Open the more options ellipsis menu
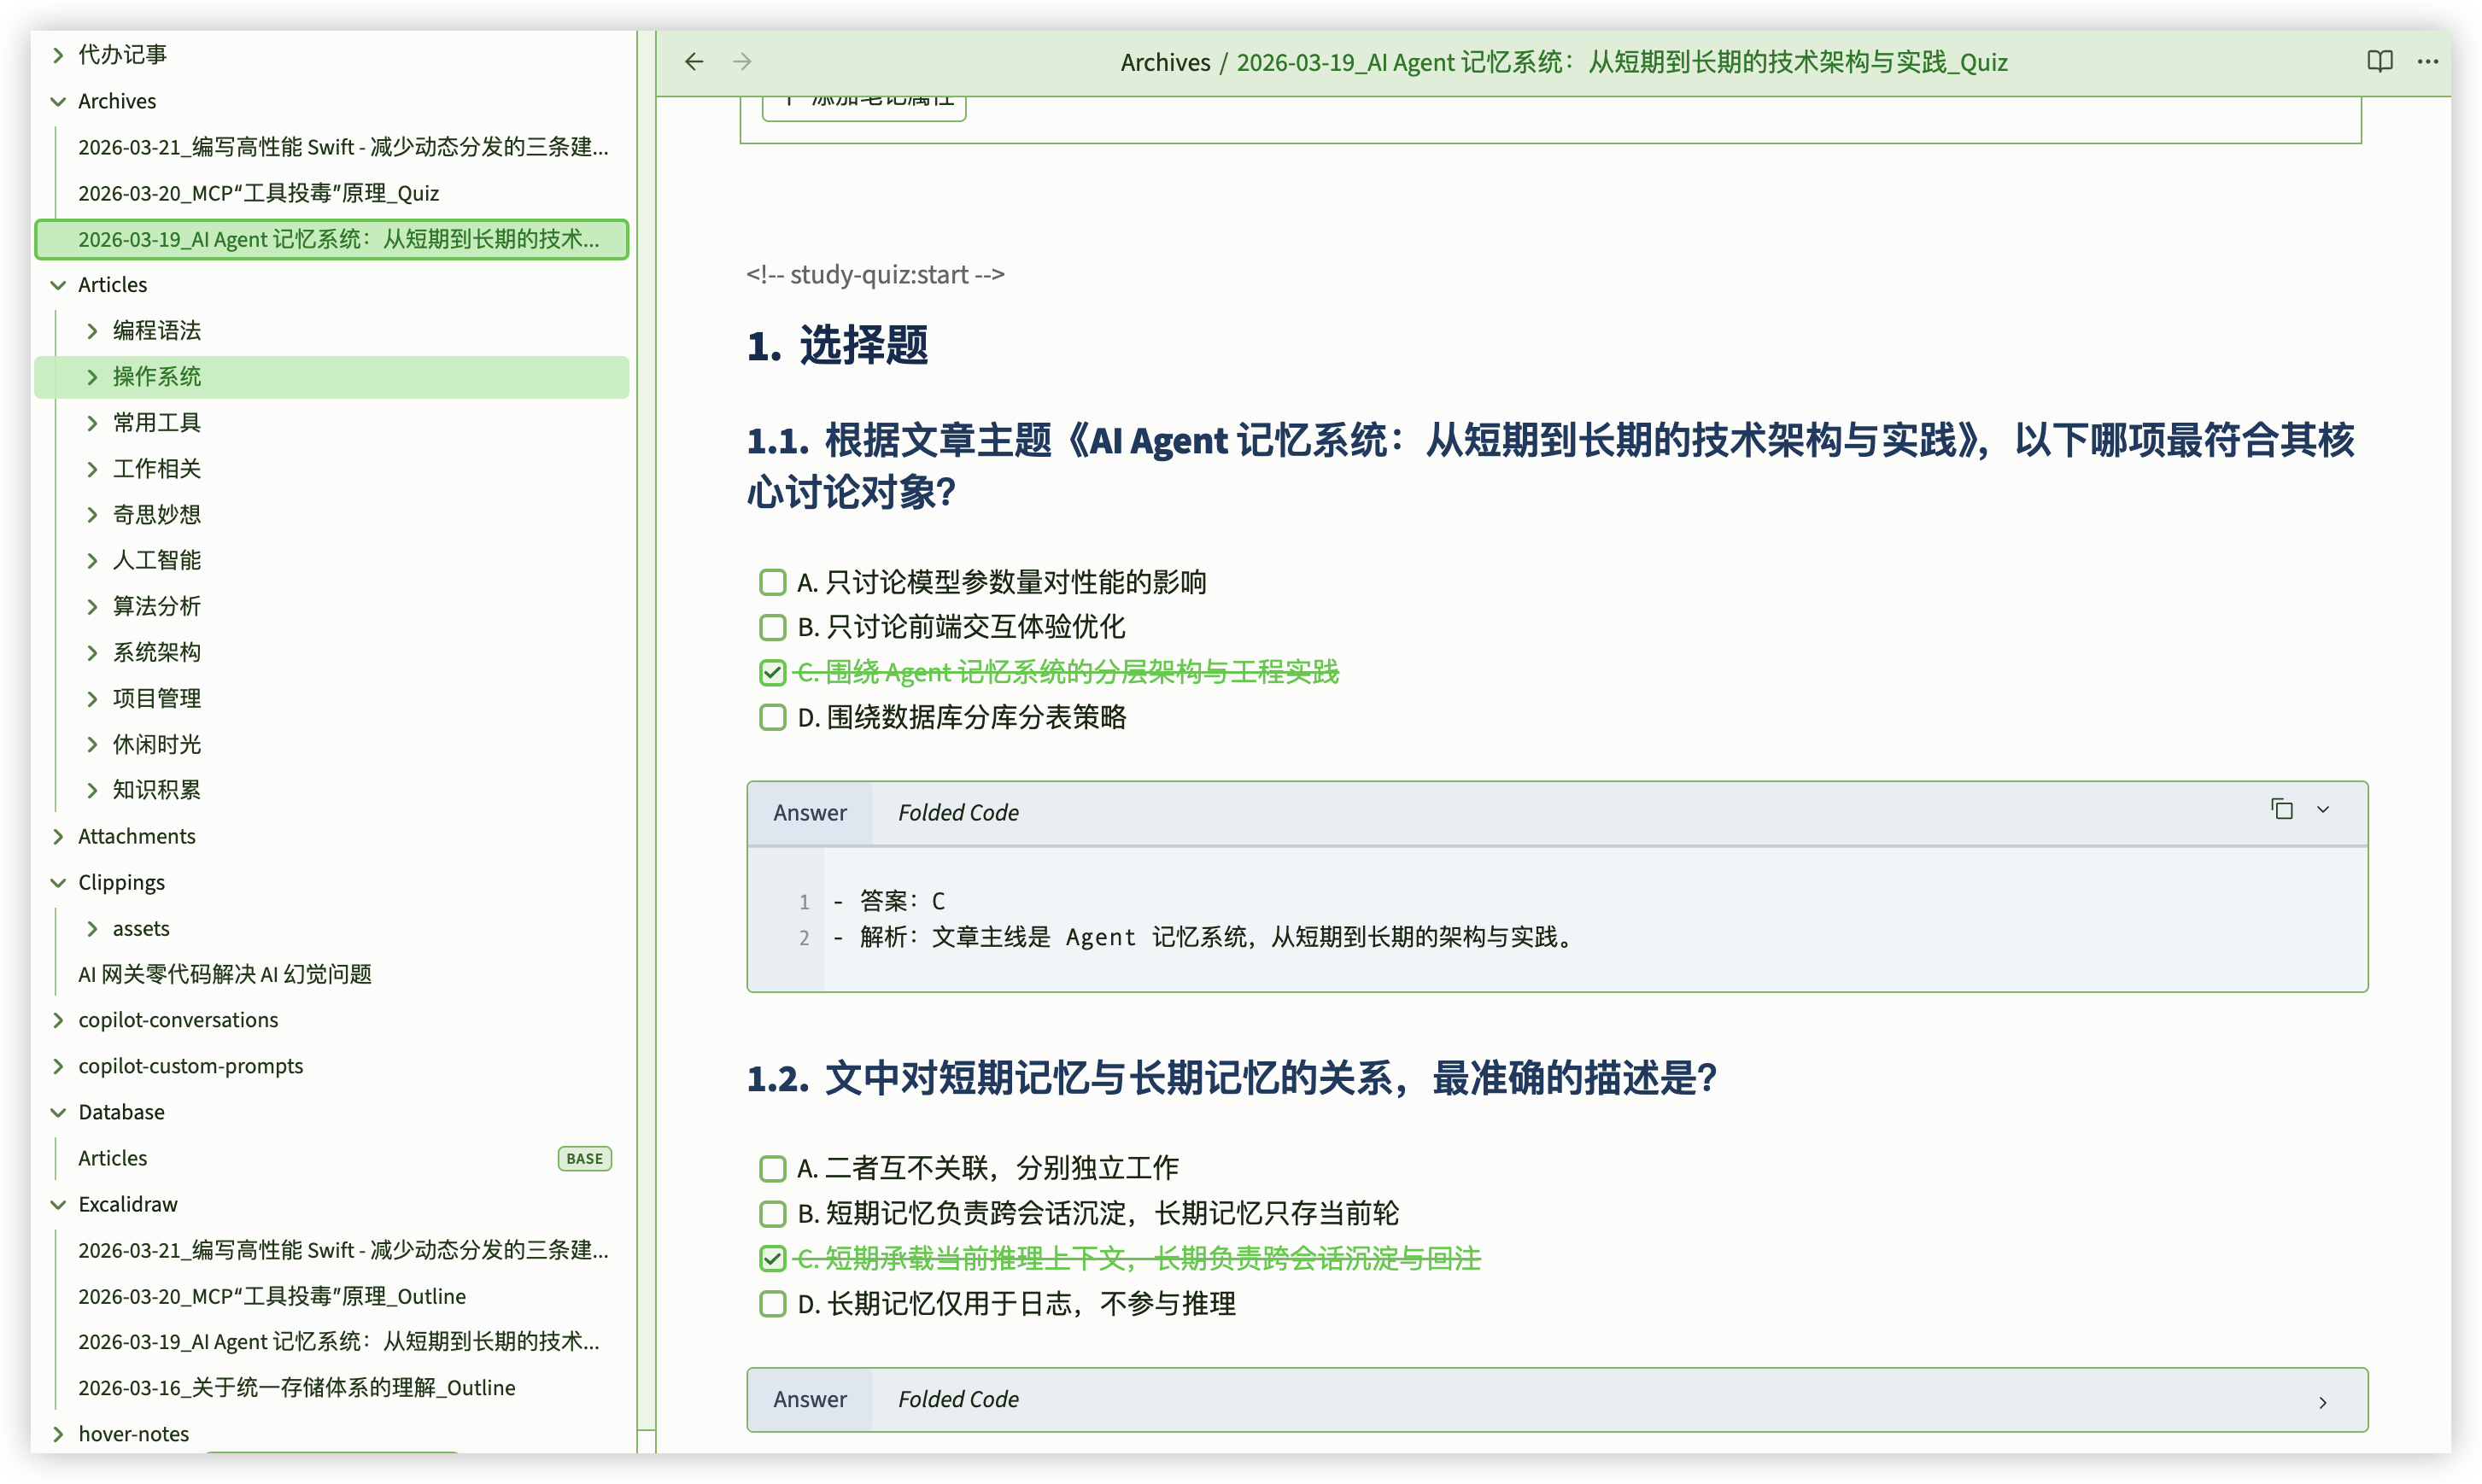2482x1484 pixels. coord(2428,62)
